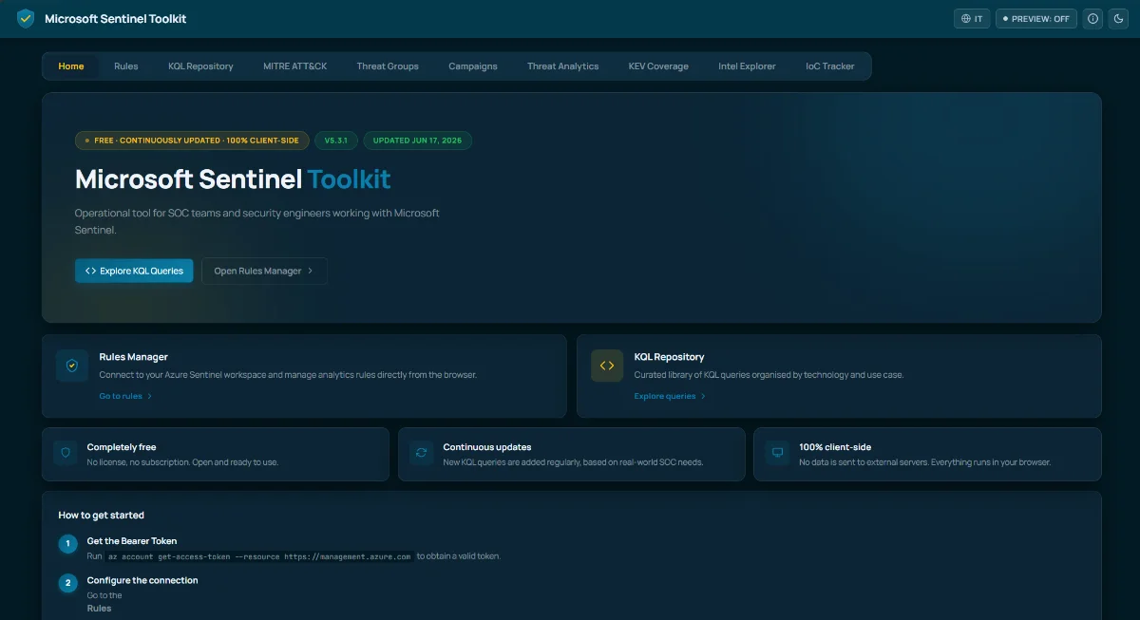Click step 2 Configure the connection

click(x=142, y=580)
